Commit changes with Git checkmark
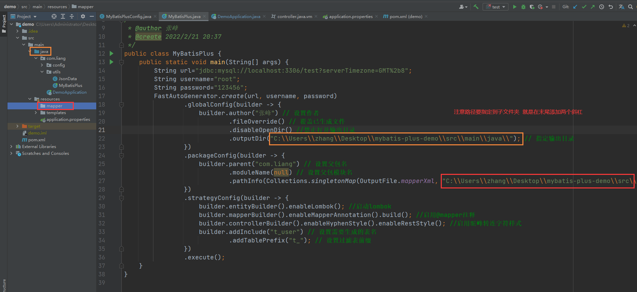This screenshot has width=637, height=292. coord(584,7)
